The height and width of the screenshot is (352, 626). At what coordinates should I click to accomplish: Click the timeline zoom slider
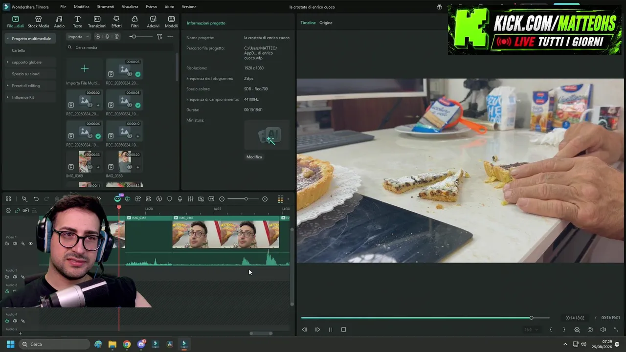[x=244, y=199]
